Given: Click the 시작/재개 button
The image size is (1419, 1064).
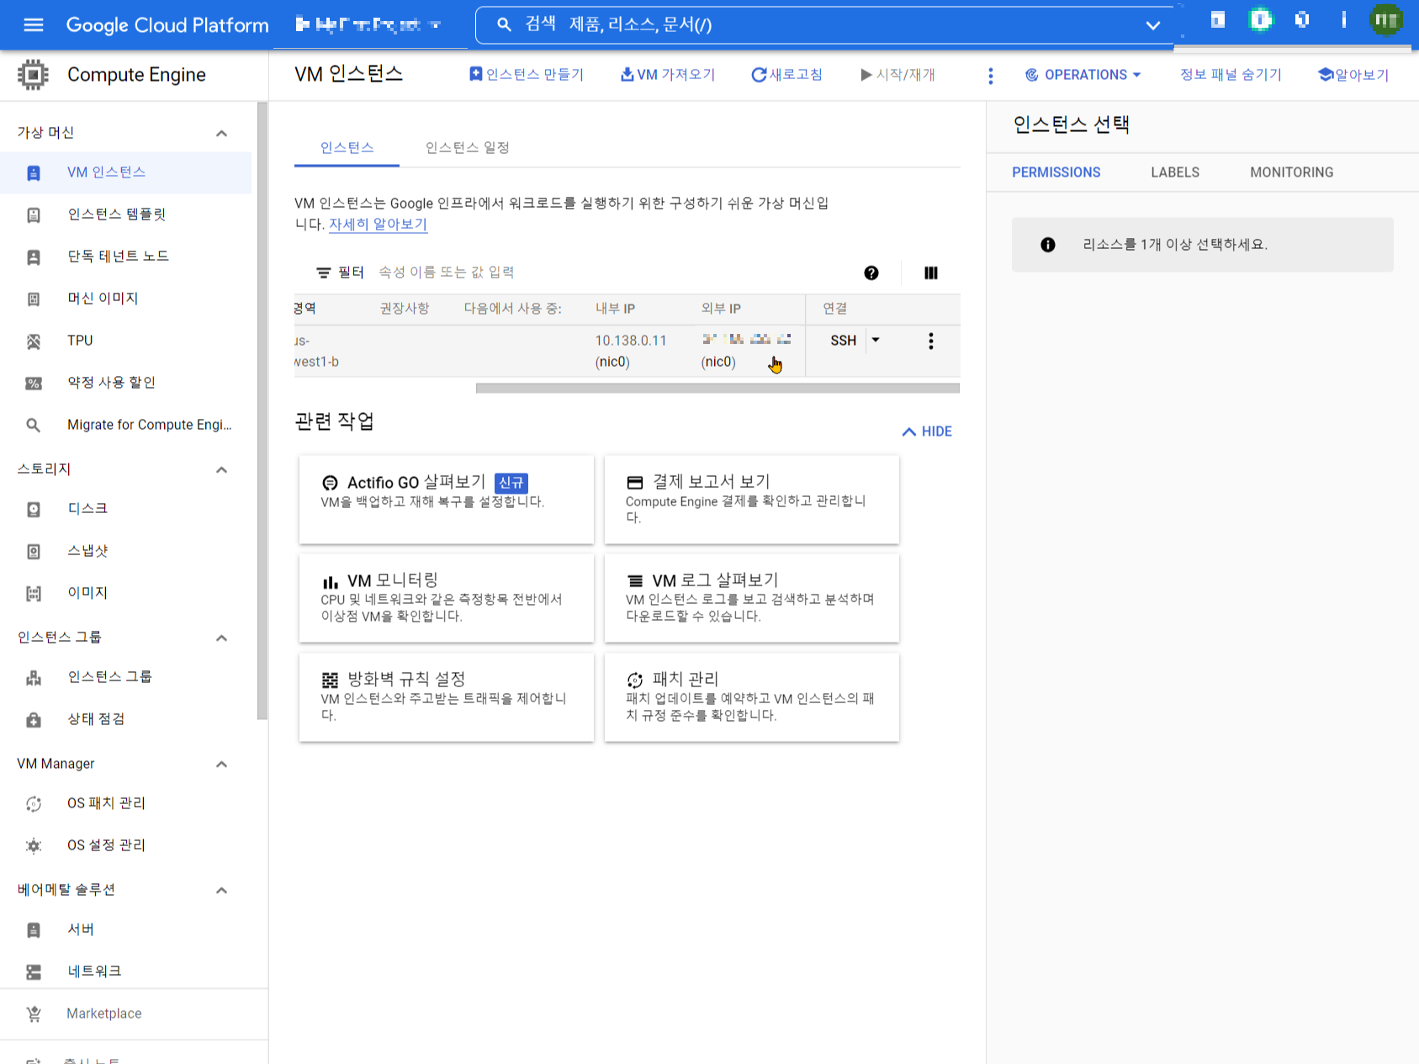Looking at the screenshot, I should pyautogui.click(x=897, y=75).
